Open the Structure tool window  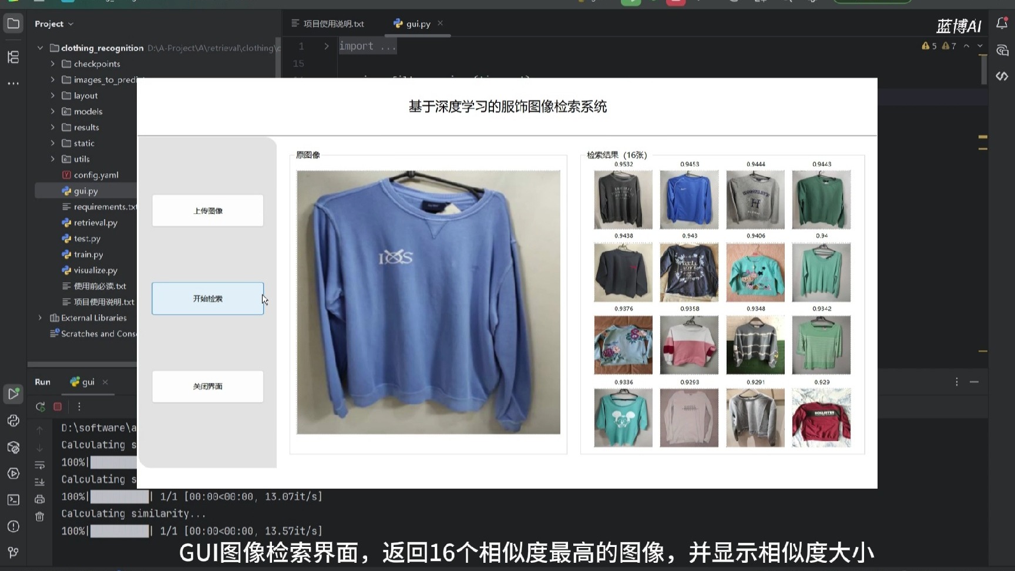13,57
